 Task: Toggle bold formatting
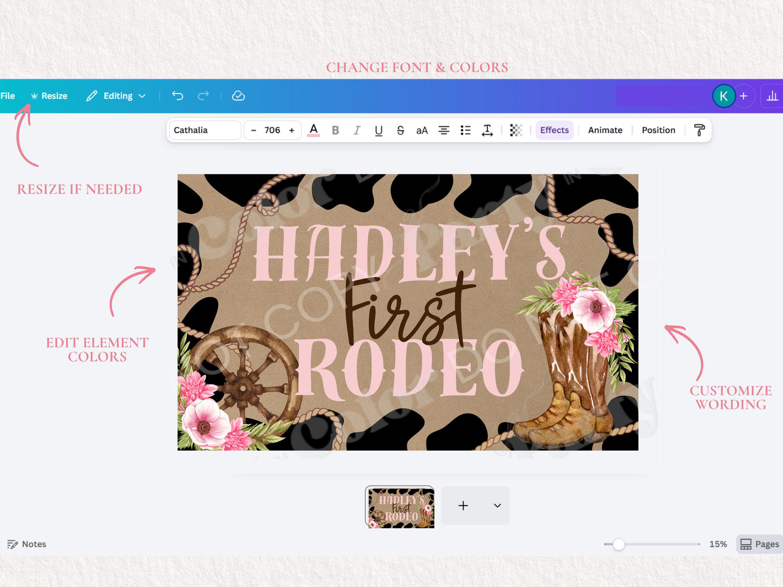tap(335, 130)
